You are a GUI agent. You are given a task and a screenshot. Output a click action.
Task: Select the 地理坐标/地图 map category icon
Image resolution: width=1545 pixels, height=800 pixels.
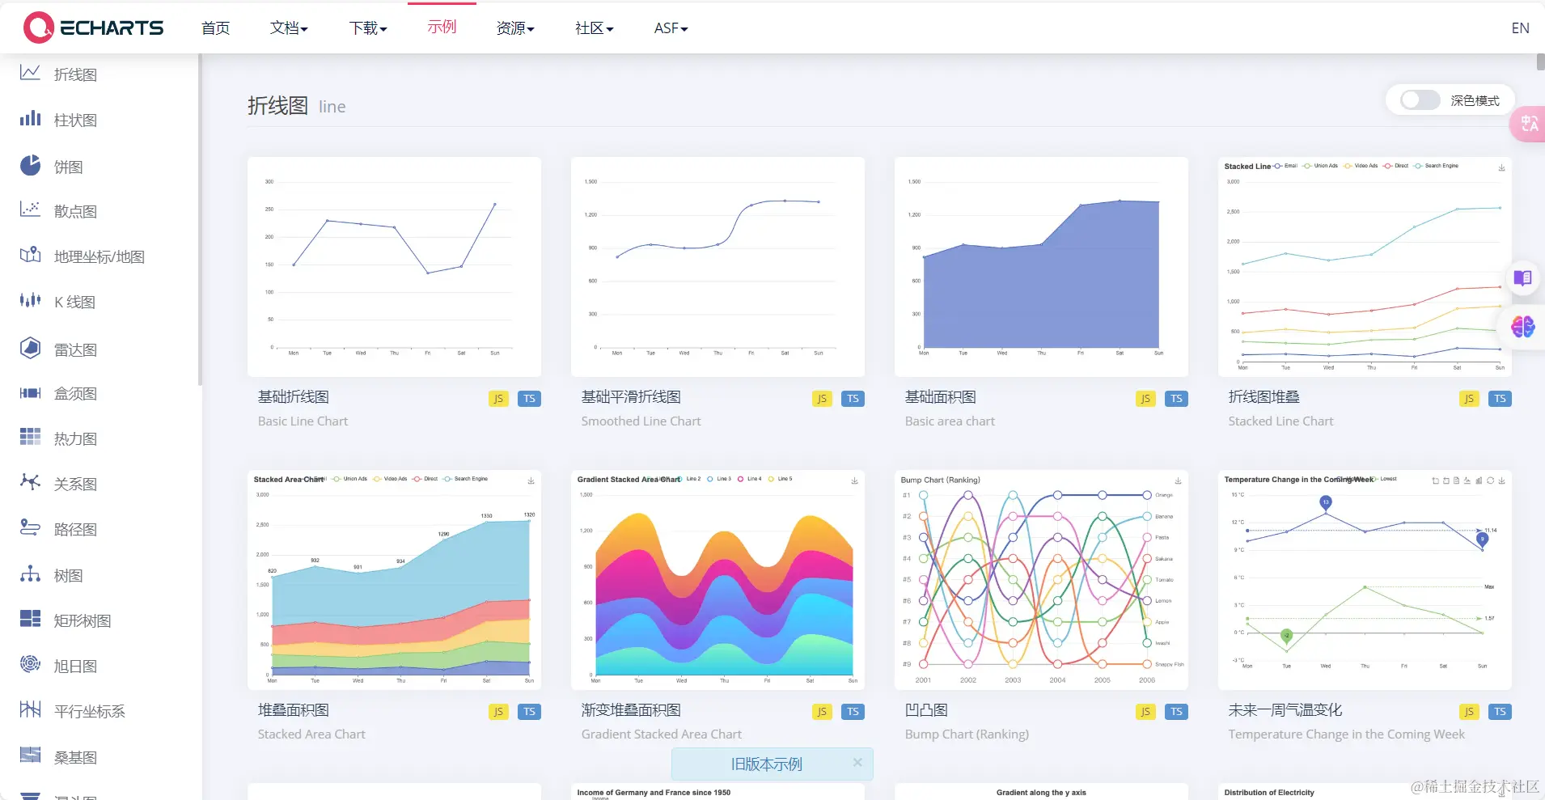pos(29,256)
